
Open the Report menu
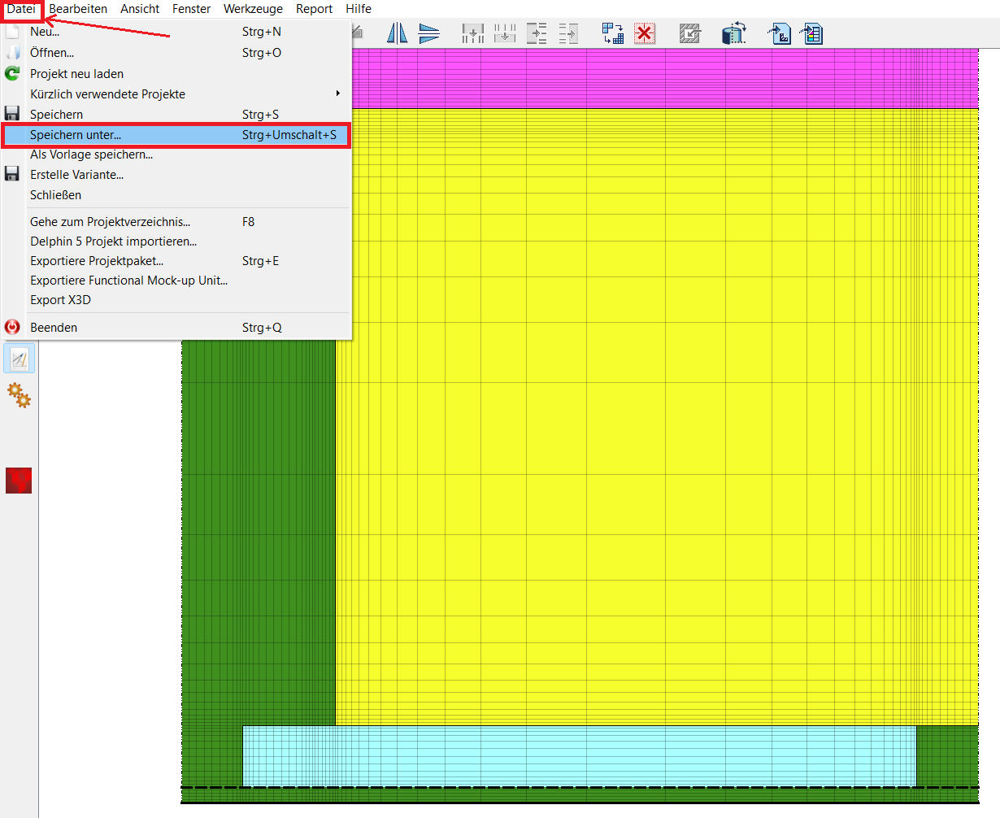coord(314,9)
